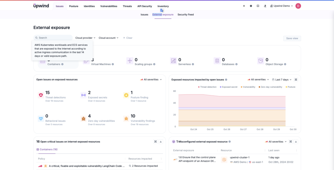This screenshot has height=170, width=334.
Task: Click the Exposed secrets icon
Action: point(83,95)
